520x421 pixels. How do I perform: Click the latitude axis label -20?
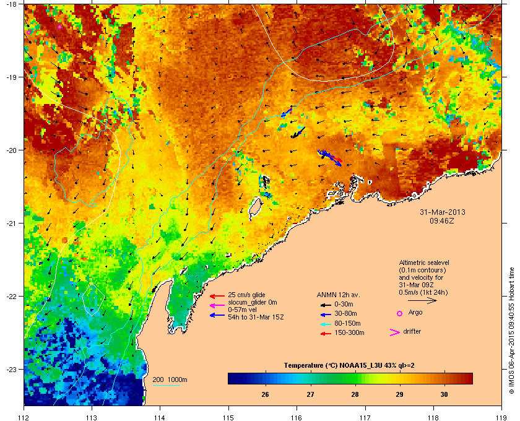click(11, 150)
